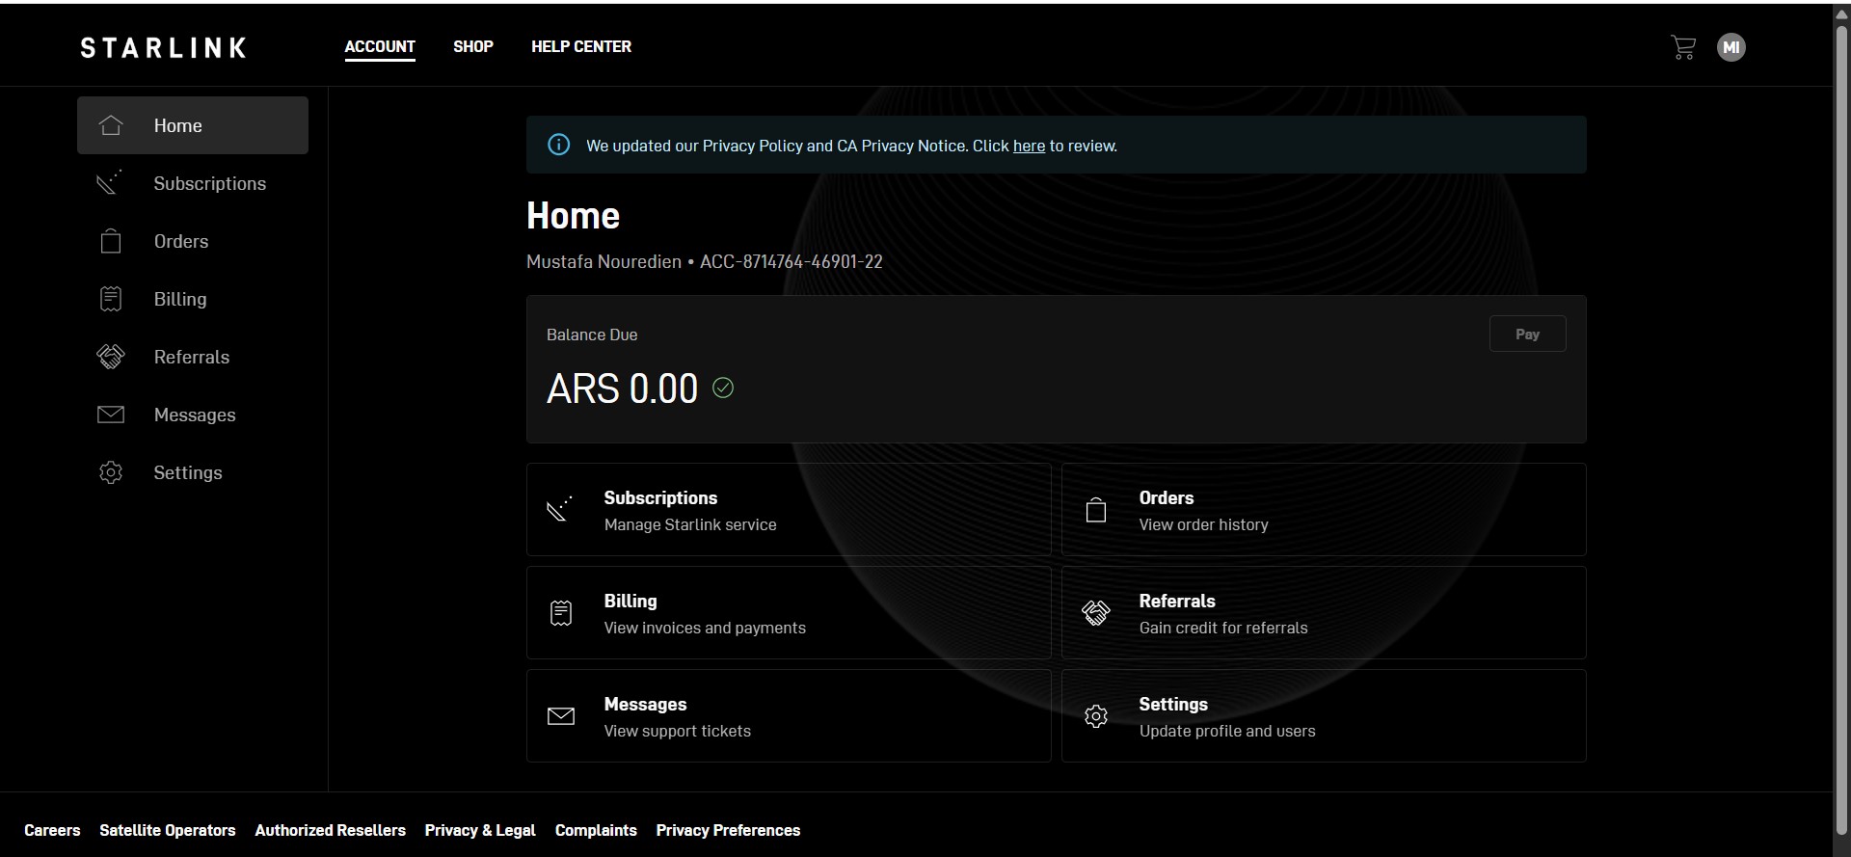Open the 'Manage Starlink service' Subscriptions card

coord(789,509)
